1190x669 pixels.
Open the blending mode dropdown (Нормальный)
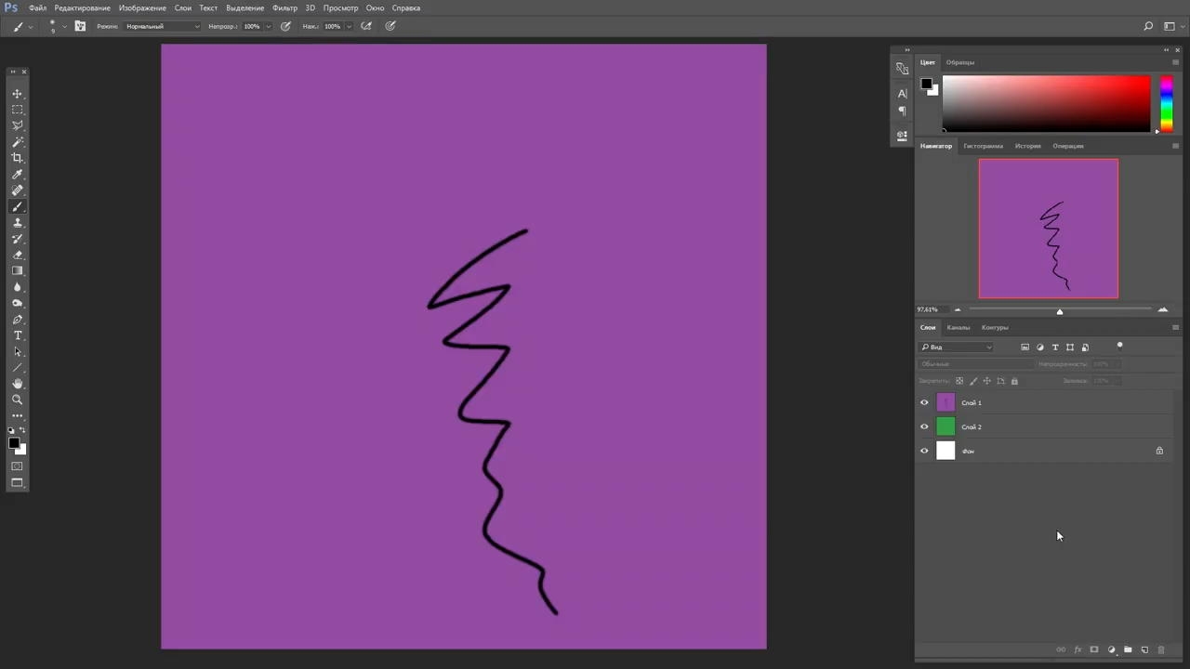tap(162, 26)
